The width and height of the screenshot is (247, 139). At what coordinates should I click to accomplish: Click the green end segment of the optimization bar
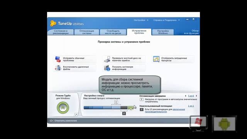click(x=130, y=108)
